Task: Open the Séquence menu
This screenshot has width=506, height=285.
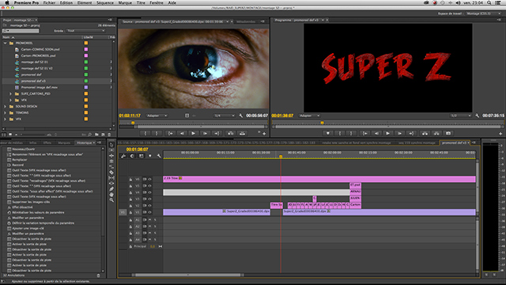Action: (x=105, y=2)
